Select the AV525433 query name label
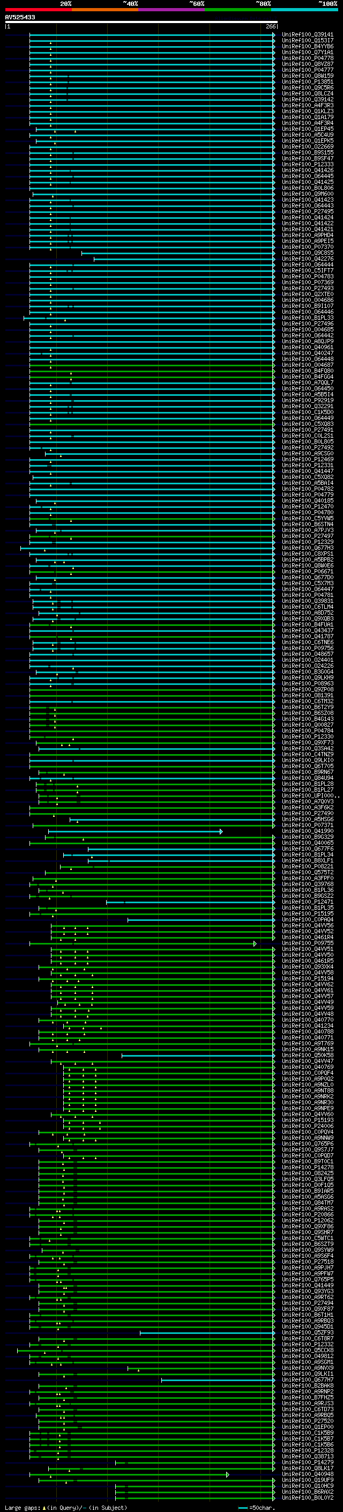Screen dimensions: 343x1512 click(20, 17)
